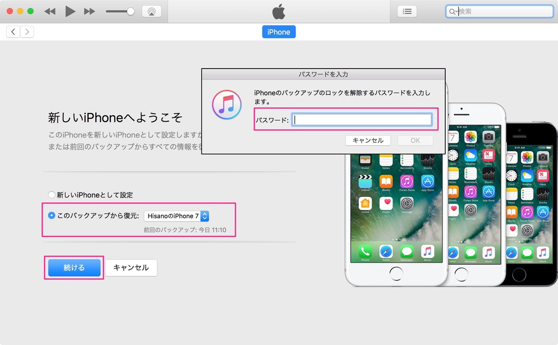
Task: Click the blue 続ける button
Action: 74,267
